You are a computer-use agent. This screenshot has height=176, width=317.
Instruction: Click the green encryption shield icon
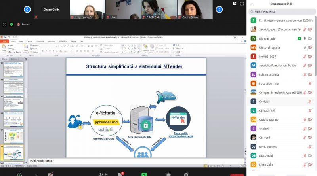click(11, 25)
